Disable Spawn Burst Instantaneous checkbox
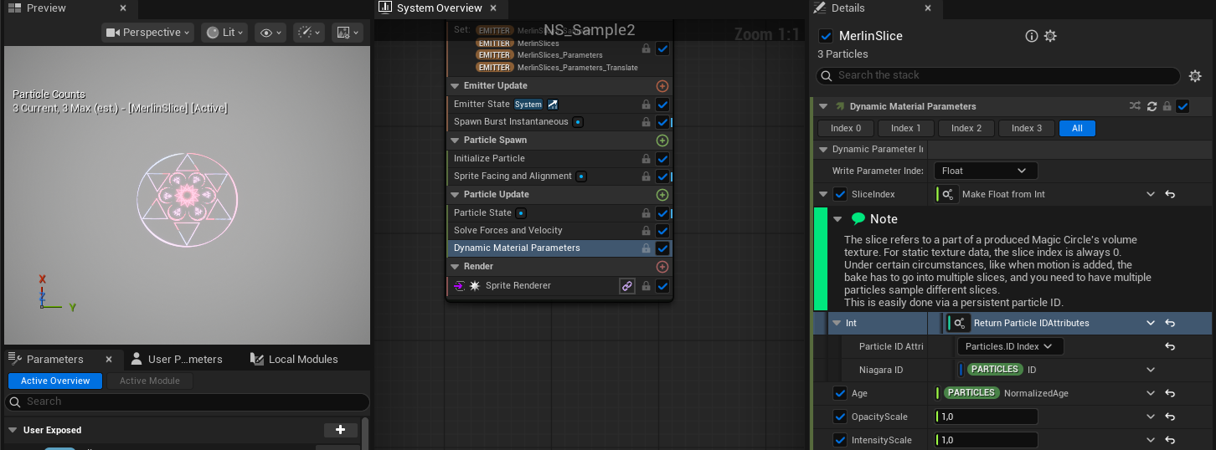This screenshot has height=450, width=1216. pos(662,122)
